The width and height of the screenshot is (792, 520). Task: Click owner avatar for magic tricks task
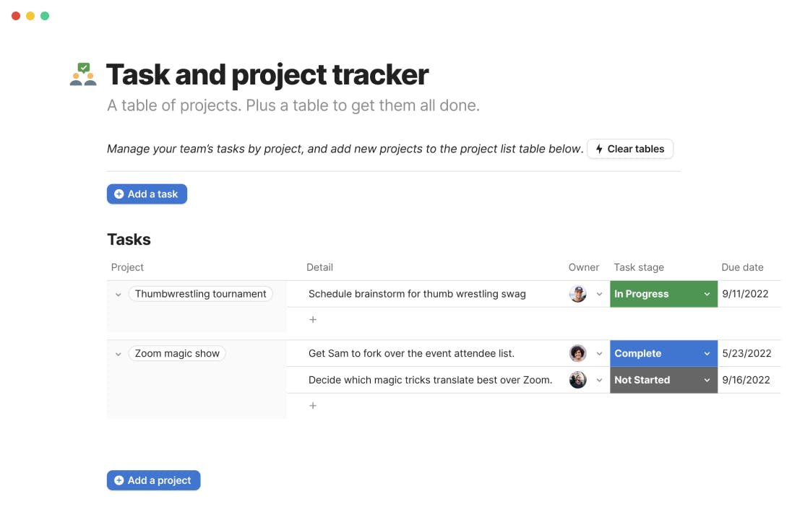(x=577, y=380)
